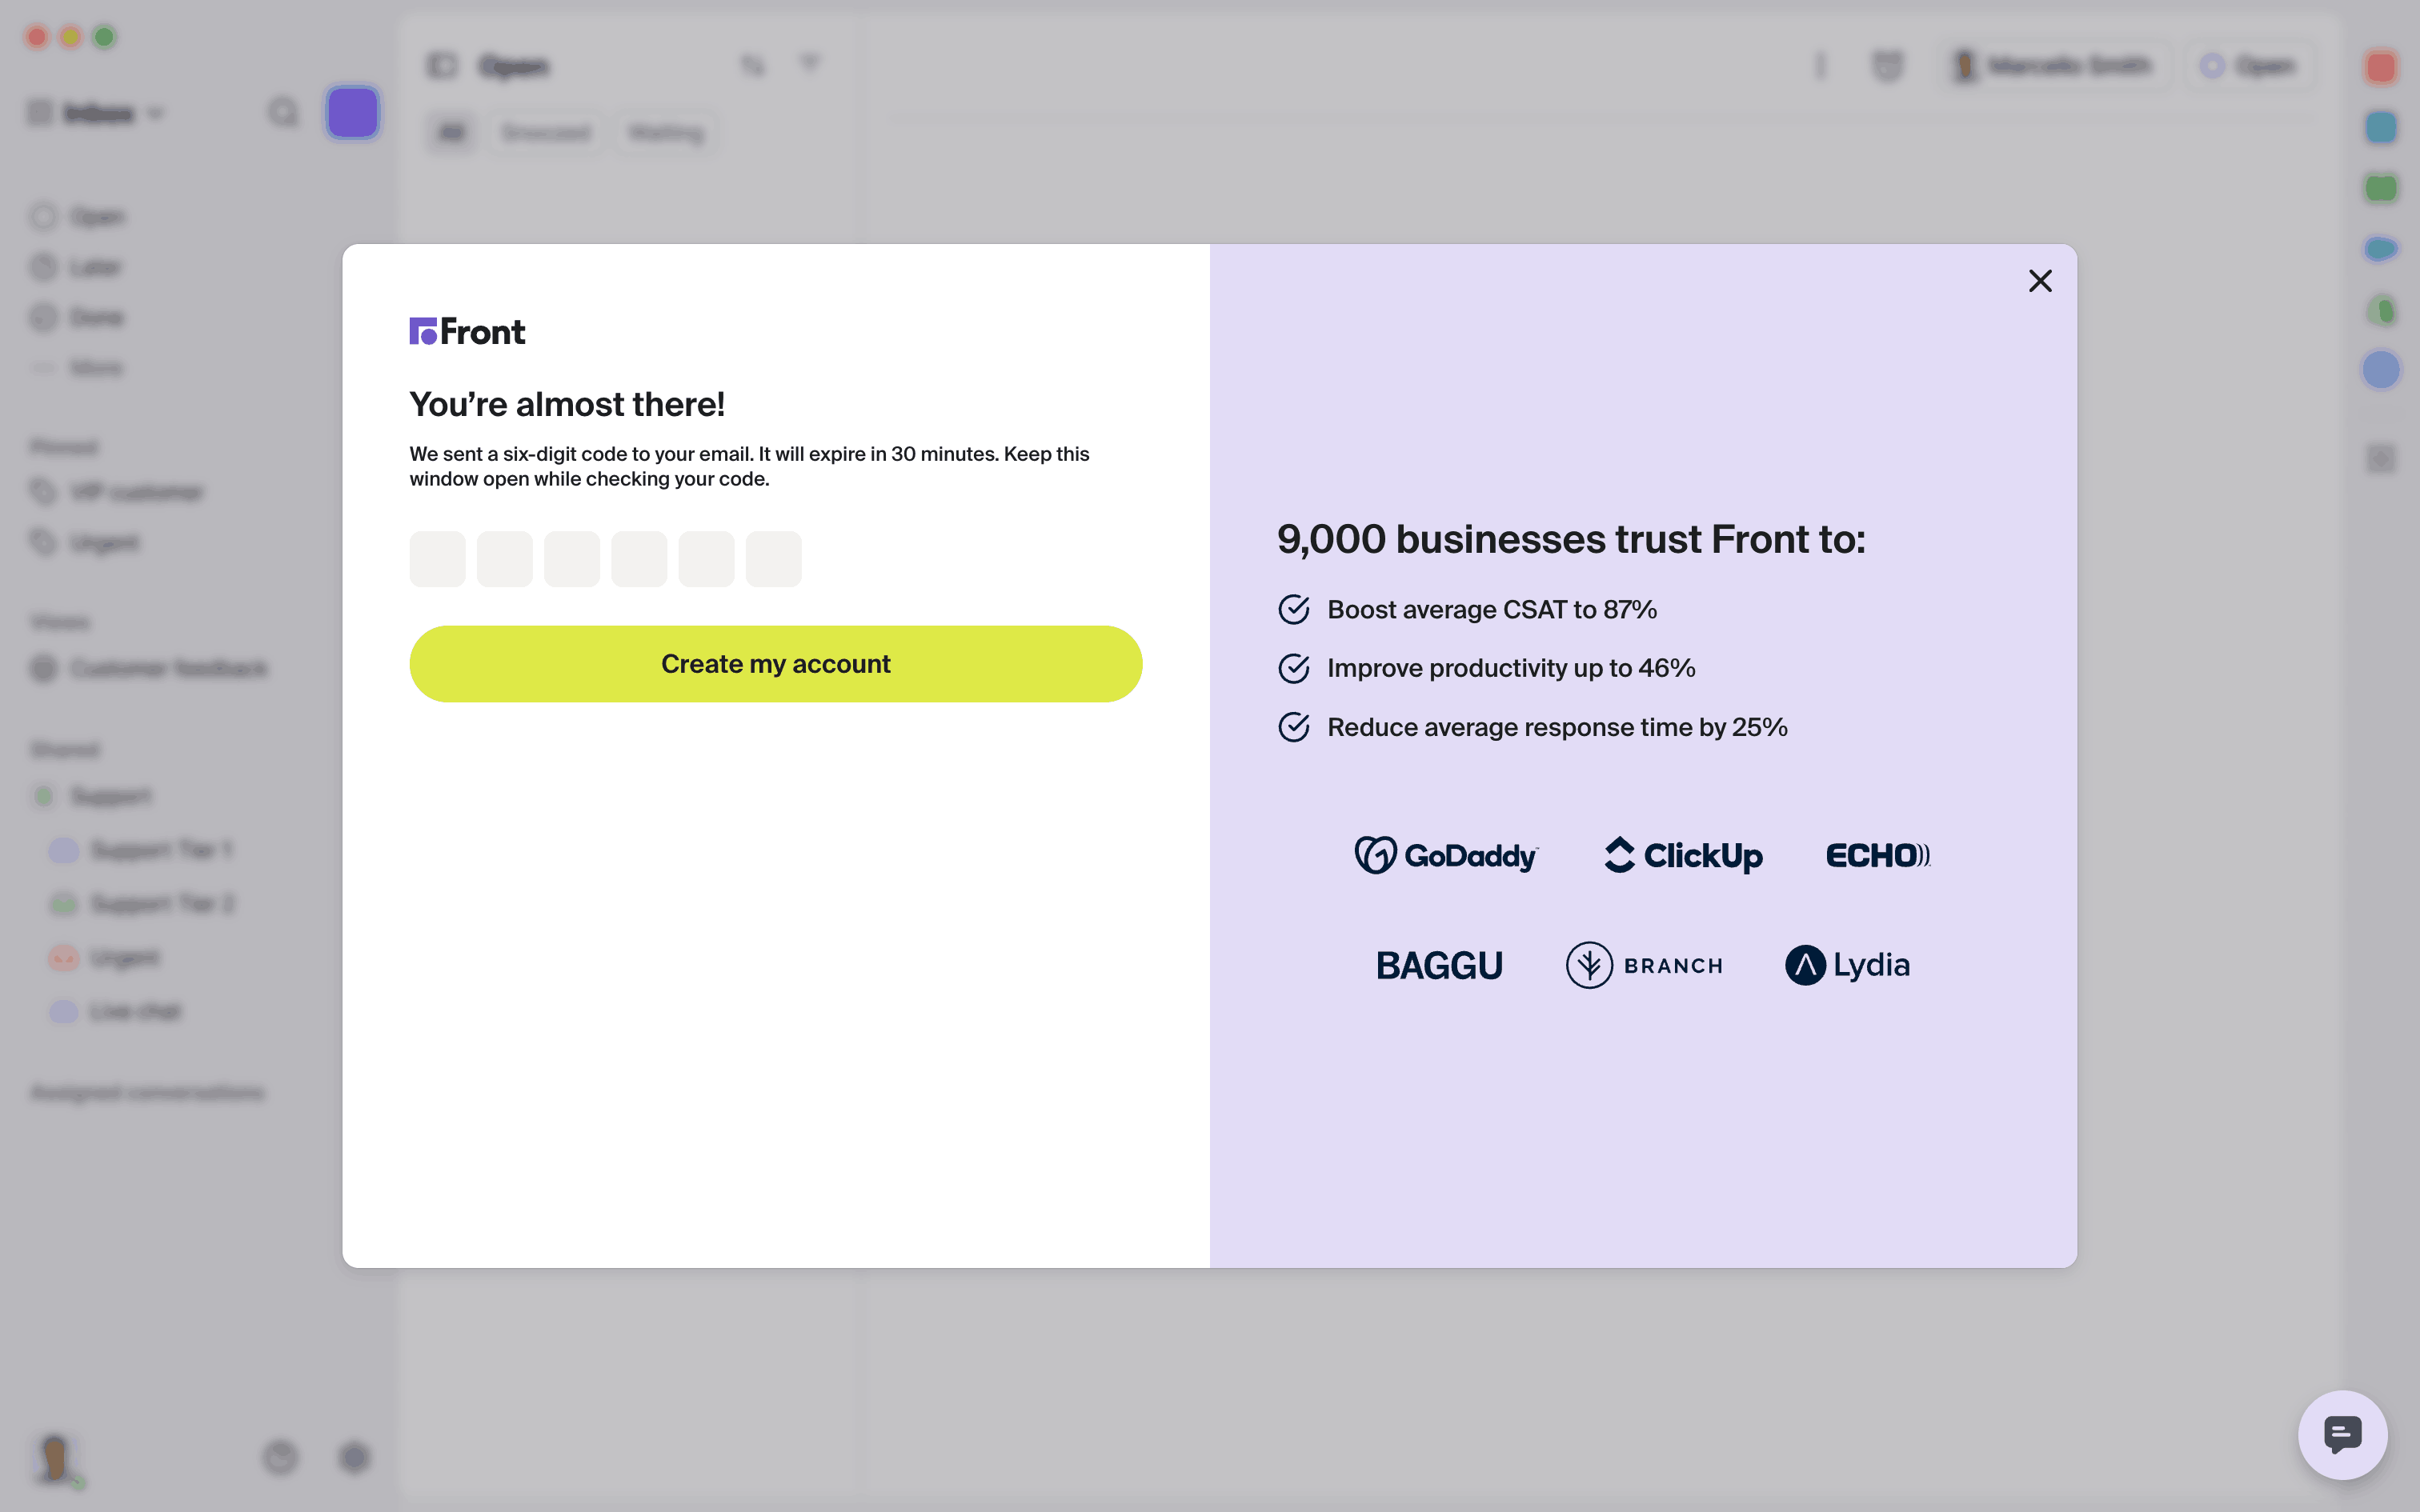The image size is (2420, 1512).
Task: Open the chat support bubble icon
Action: click(x=2342, y=1434)
